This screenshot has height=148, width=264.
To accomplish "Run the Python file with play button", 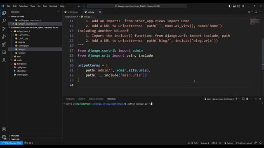I will 249,12.
